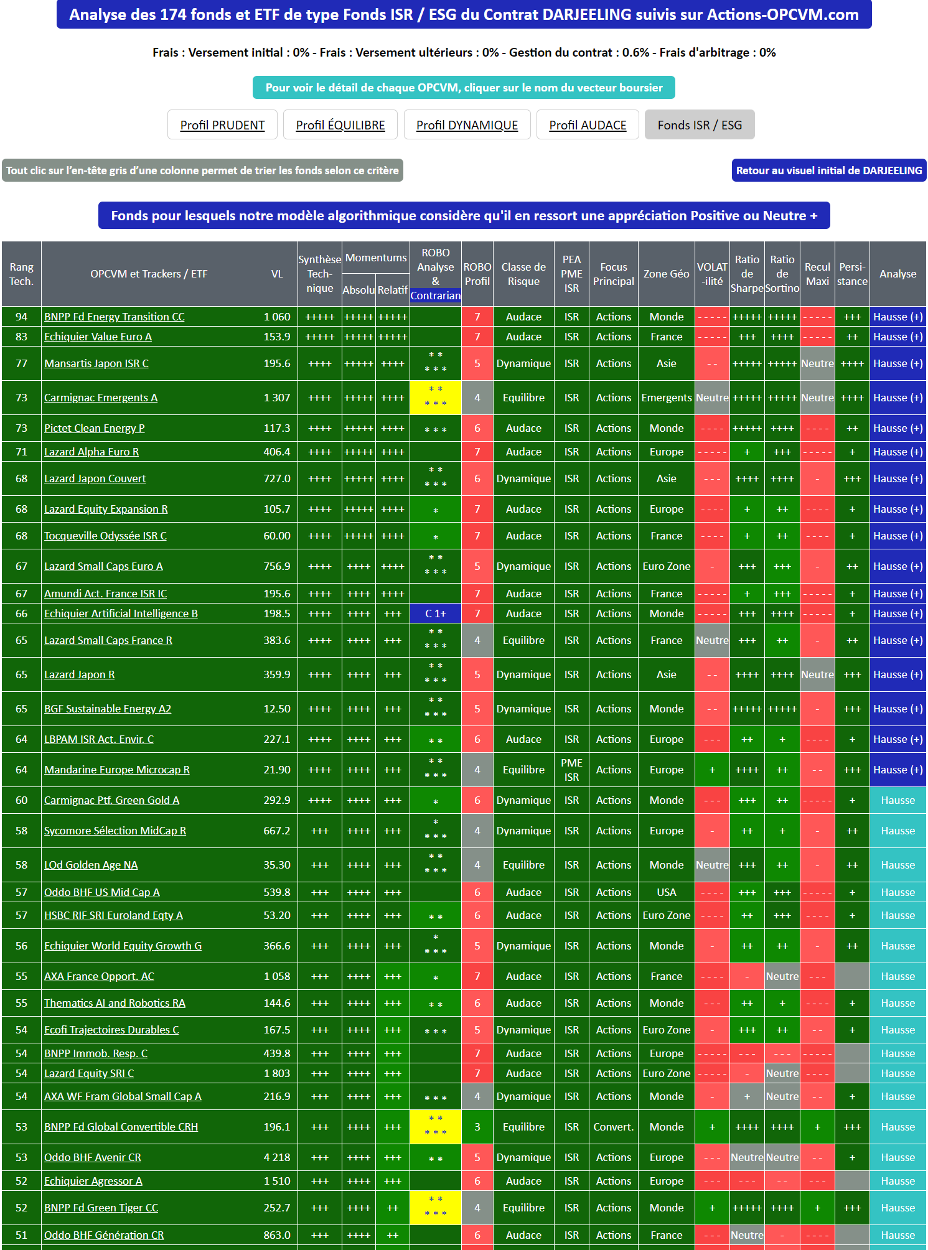The height and width of the screenshot is (1250, 928).
Task: Open Tocqueville Odyssée ISR C fund
Action: coord(105,536)
